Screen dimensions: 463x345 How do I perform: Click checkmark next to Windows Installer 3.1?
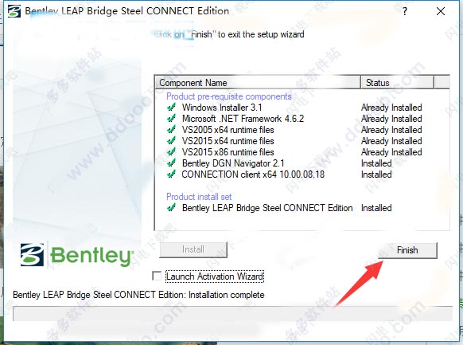pyautogui.click(x=171, y=107)
